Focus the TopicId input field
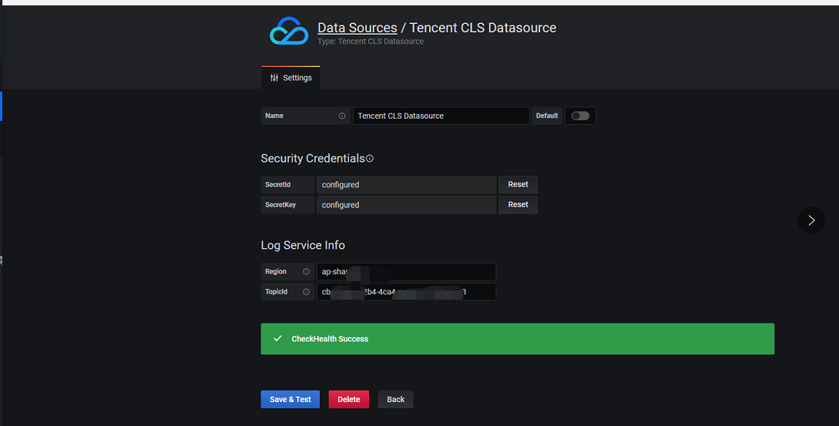The width and height of the screenshot is (839, 426). (406, 292)
